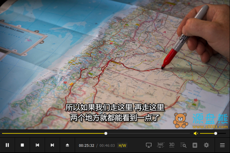Click the volume slider knob
This screenshot has height=153, width=230.
[216, 134]
